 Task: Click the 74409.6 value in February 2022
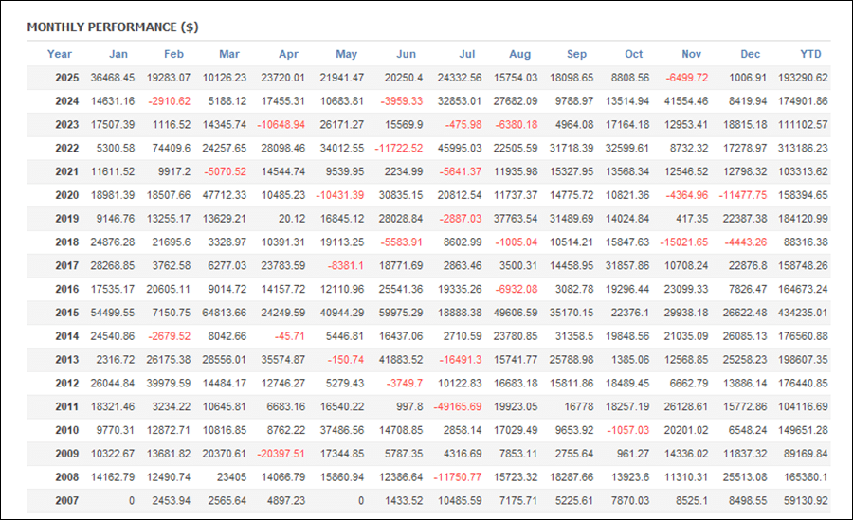coord(172,148)
